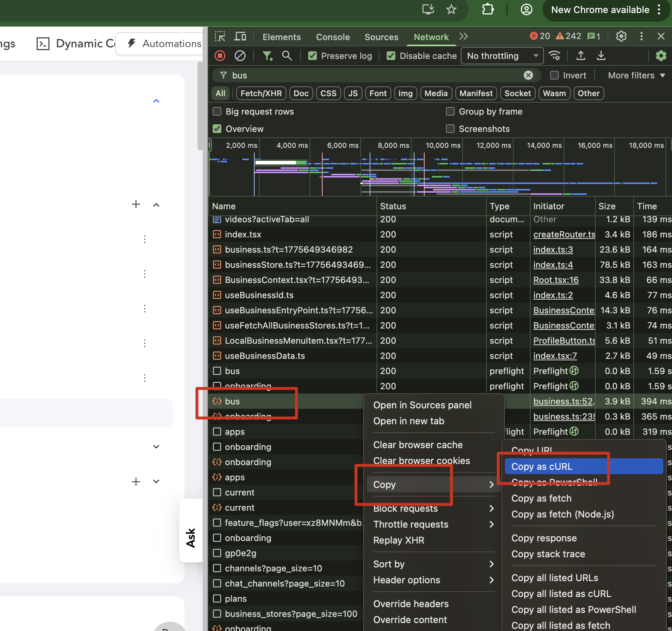Enable the Invert filter checkbox

(554, 75)
